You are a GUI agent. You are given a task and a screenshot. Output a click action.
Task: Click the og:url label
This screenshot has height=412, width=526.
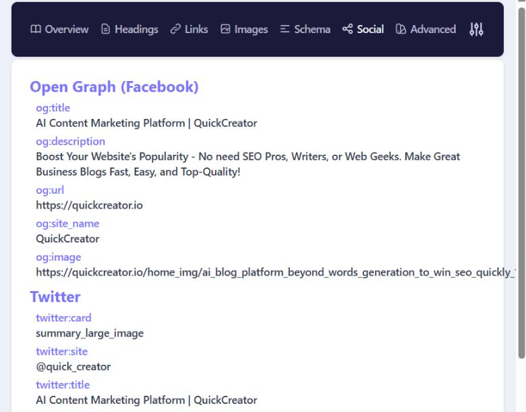(x=50, y=190)
